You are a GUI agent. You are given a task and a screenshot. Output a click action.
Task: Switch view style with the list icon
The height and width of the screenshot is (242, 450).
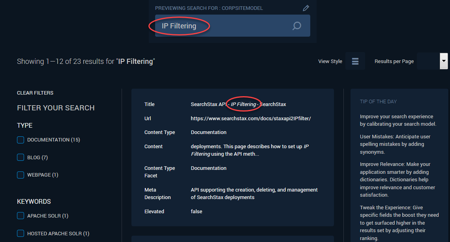355,61
